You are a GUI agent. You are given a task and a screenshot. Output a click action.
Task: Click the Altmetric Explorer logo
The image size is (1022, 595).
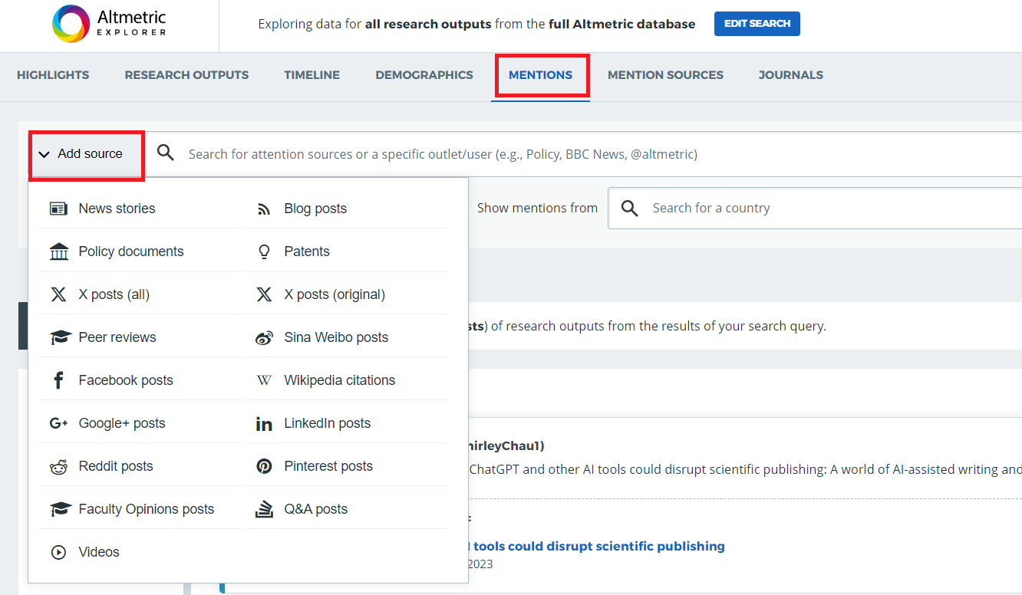109,24
